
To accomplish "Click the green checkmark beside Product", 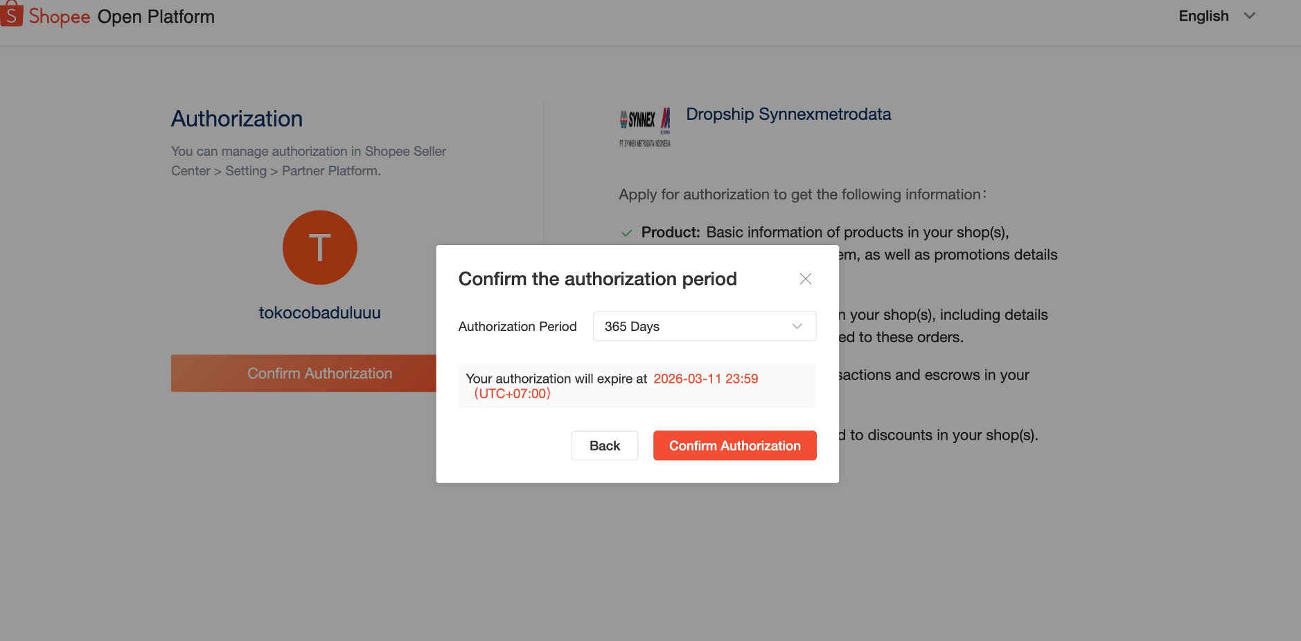I will click(x=627, y=233).
